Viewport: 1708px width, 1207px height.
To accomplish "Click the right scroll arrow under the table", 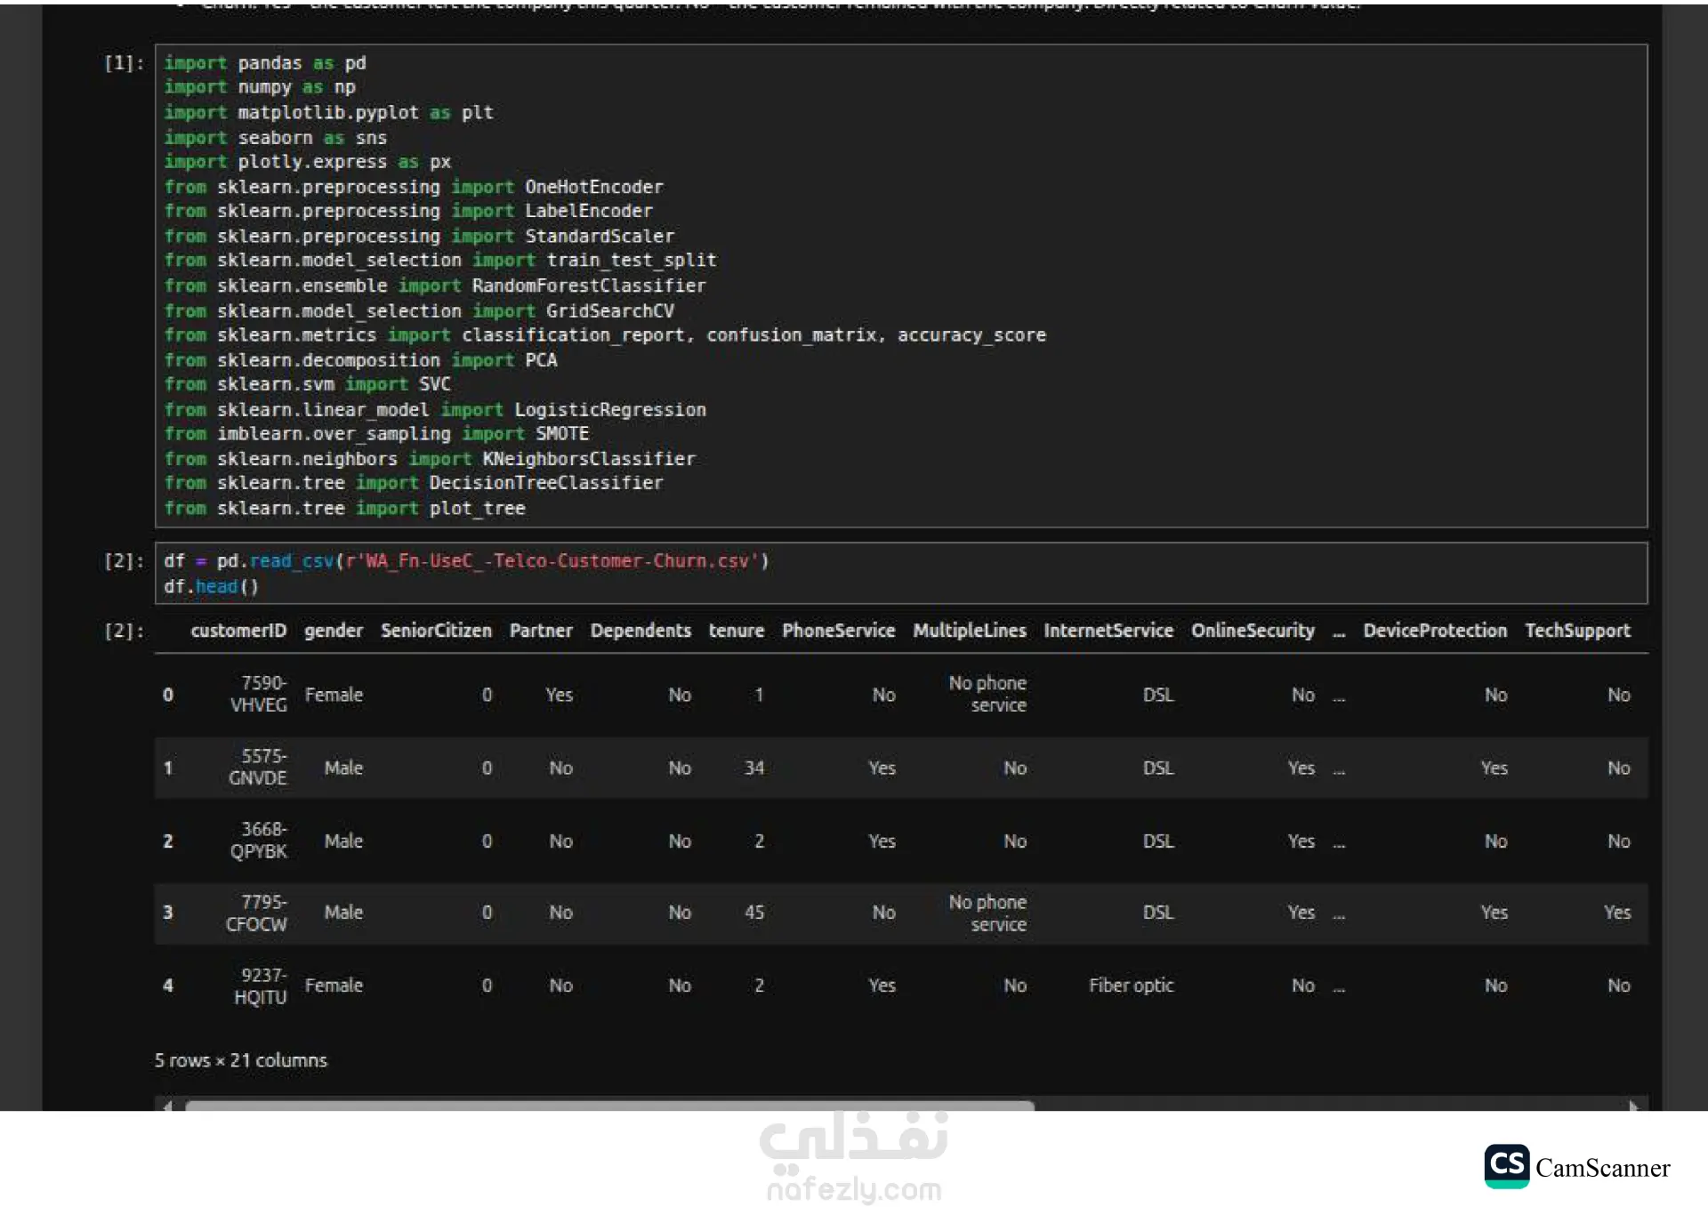I will point(1633,1106).
